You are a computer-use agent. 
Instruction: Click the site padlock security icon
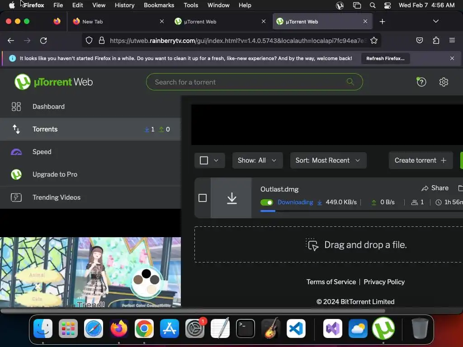point(102,40)
